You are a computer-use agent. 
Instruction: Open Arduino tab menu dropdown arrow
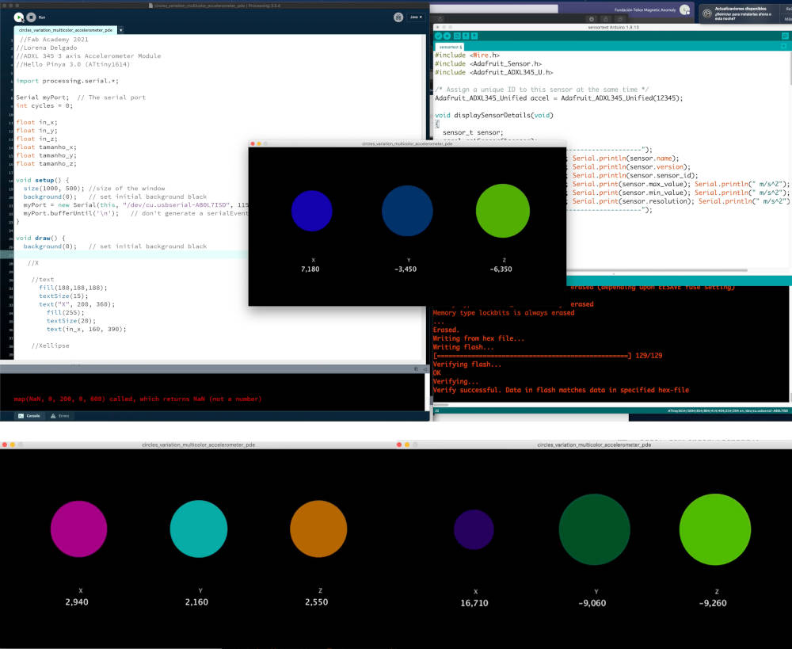(x=784, y=46)
